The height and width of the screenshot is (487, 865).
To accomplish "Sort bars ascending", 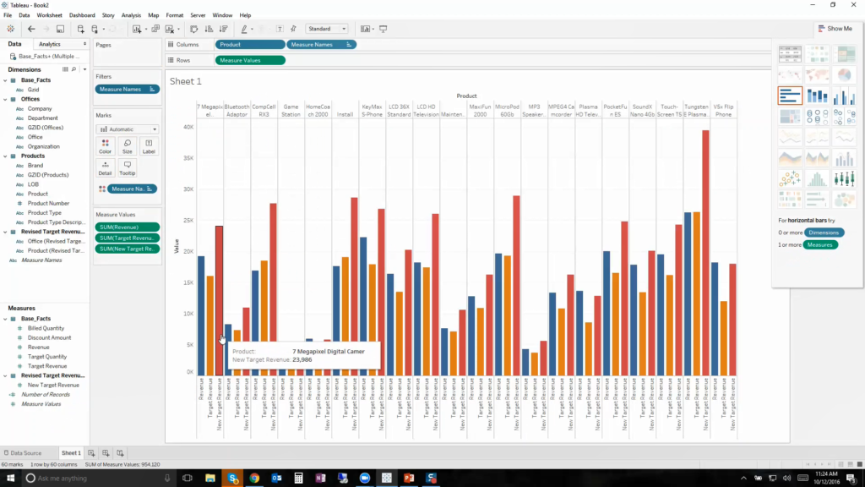I will 209,29.
